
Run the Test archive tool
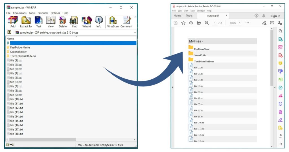click(x=38, y=22)
